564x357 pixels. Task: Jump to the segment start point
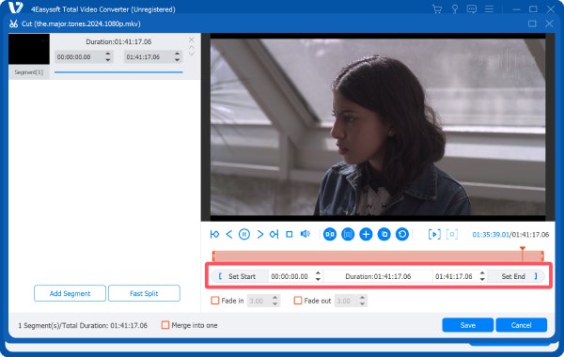(214, 235)
